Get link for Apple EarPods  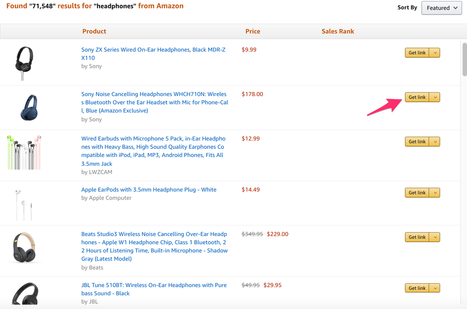coord(417,193)
